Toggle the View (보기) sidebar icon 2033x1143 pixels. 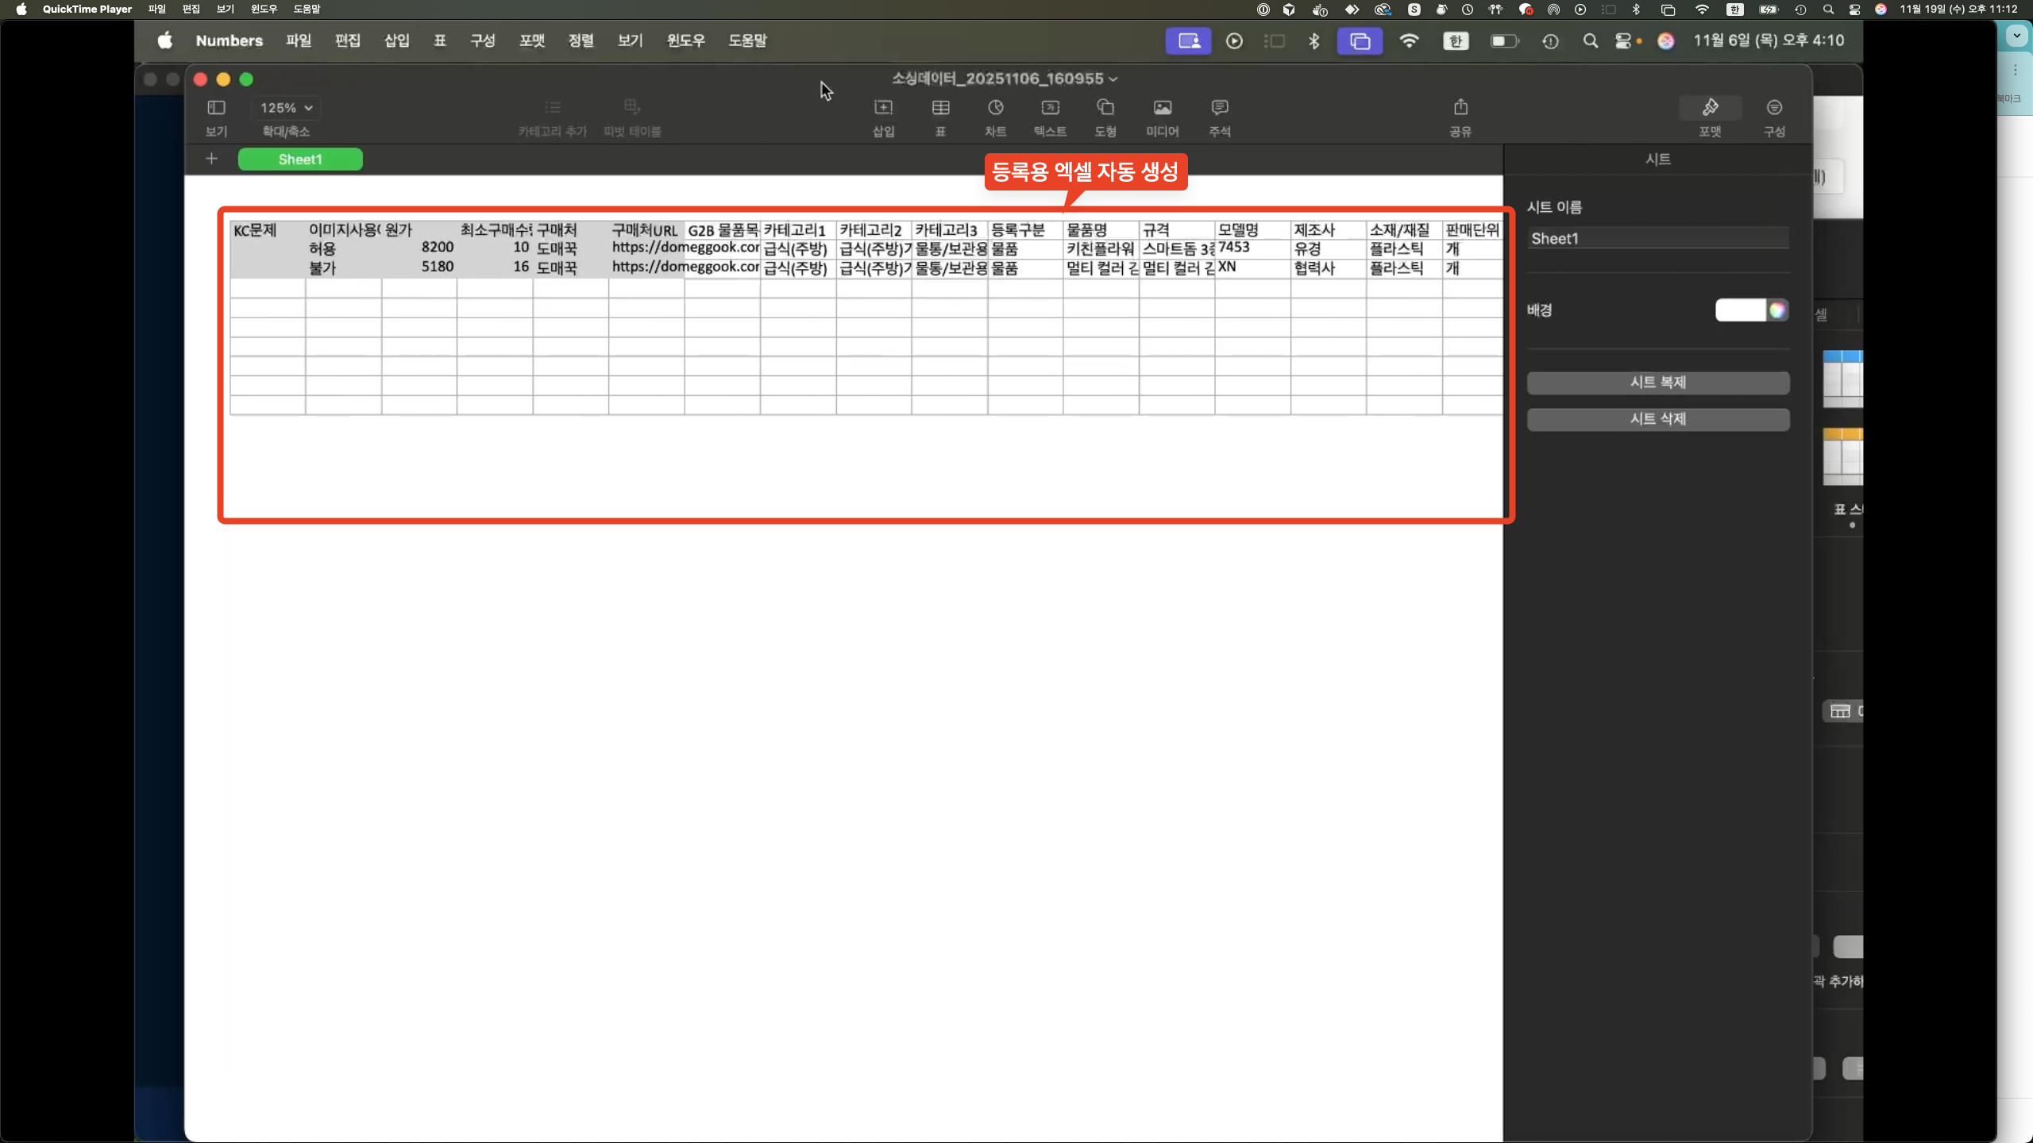click(x=216, y=108)
